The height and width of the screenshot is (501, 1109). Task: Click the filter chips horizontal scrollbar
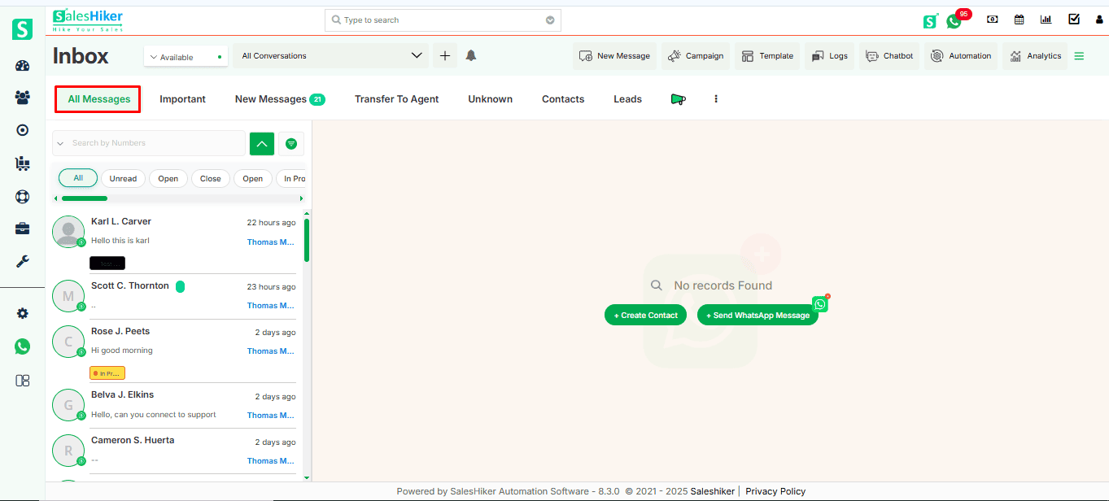click(85, 198)
